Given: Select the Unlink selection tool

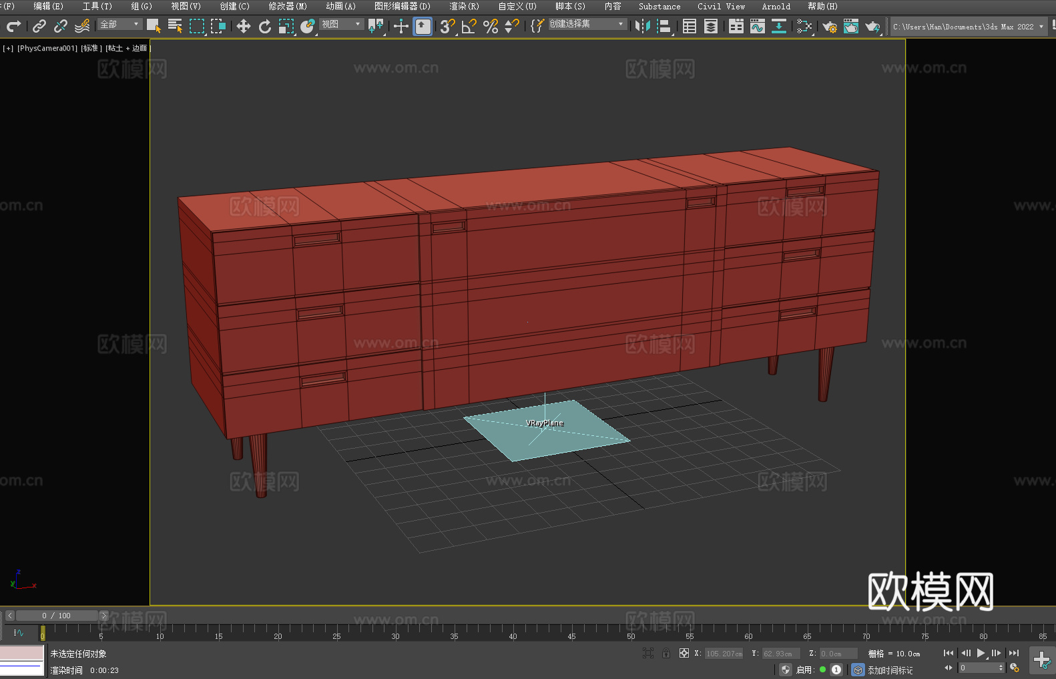Looking at the screenshot, I should [x=61, y=26].
